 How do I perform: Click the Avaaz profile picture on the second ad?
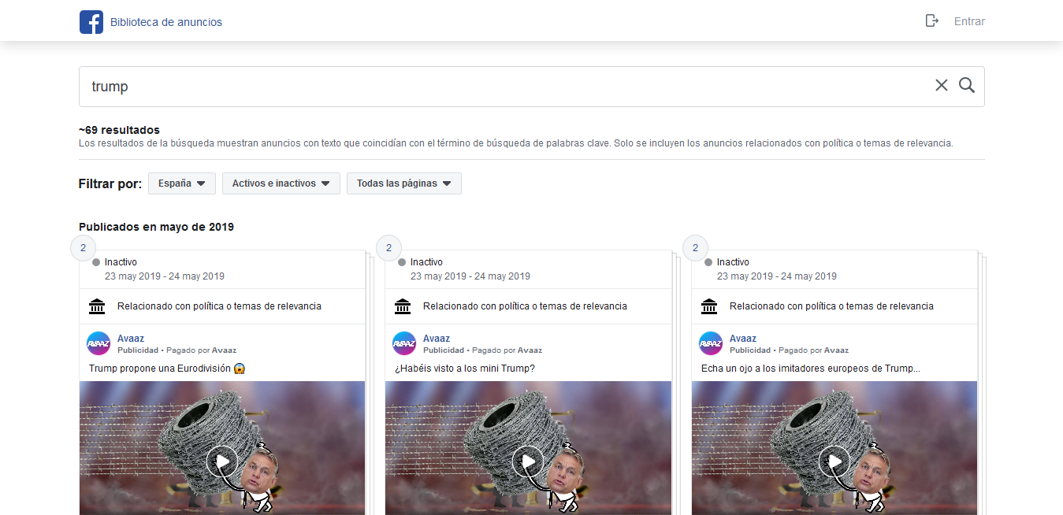pos(403,343)
